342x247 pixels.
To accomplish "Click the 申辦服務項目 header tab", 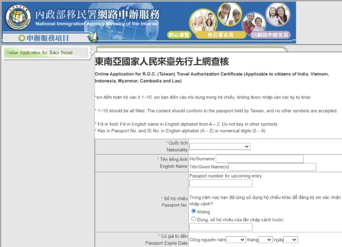I will (x=47, y=38).
